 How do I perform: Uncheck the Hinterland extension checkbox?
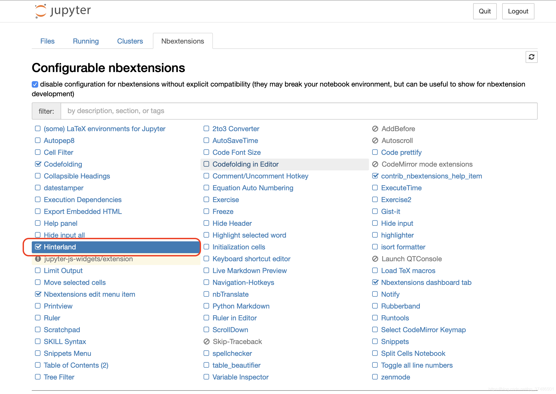pos(38,247)
